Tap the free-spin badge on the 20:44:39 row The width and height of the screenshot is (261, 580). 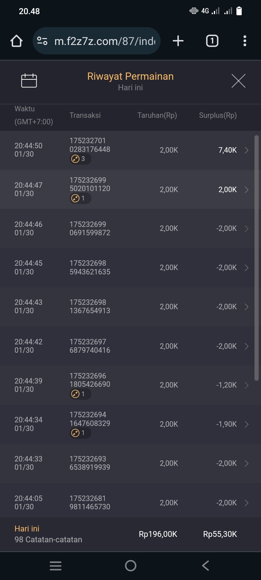point(80,394)
